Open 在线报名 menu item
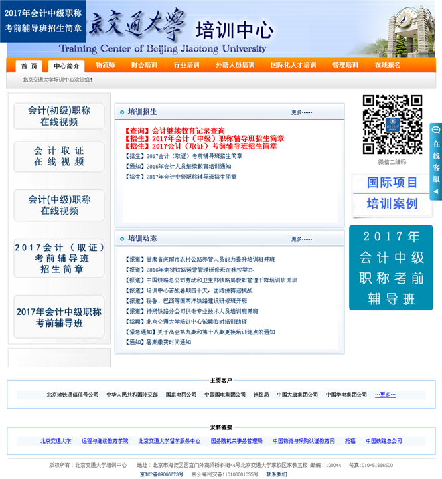Image resolution: width=442 pixels, height=479 pixels. [x=387, y=66]
